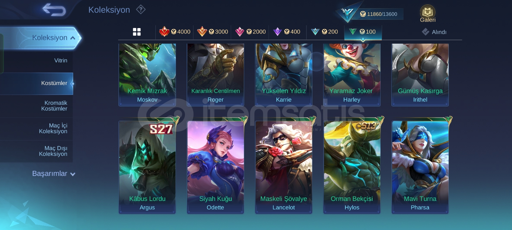
Task: Select the 100 point tier tab
Action: [x=363, y=32]
